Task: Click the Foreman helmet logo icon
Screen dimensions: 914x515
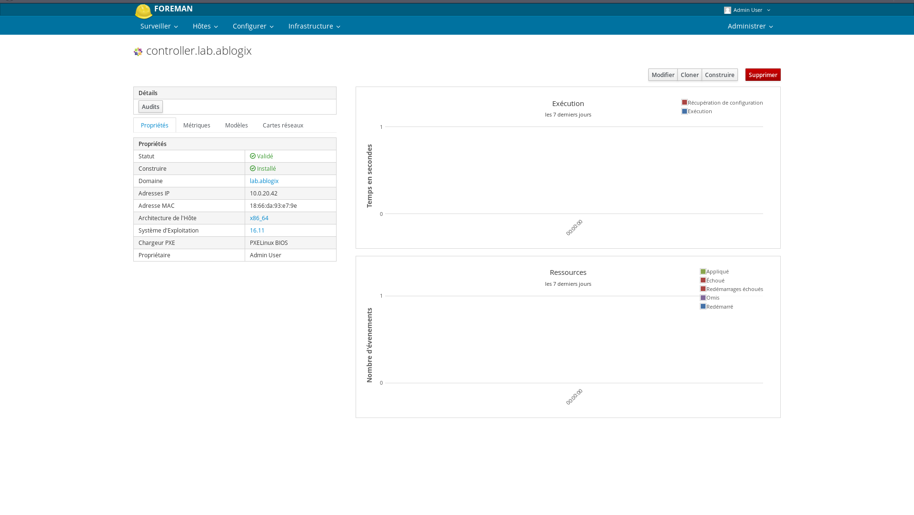Action: tap(143, 11)
